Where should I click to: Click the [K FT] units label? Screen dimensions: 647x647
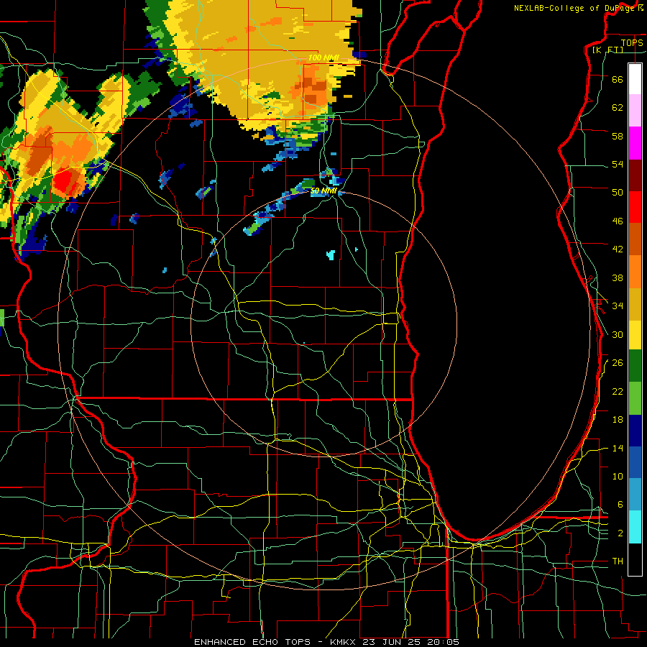[x=607, y=50]
